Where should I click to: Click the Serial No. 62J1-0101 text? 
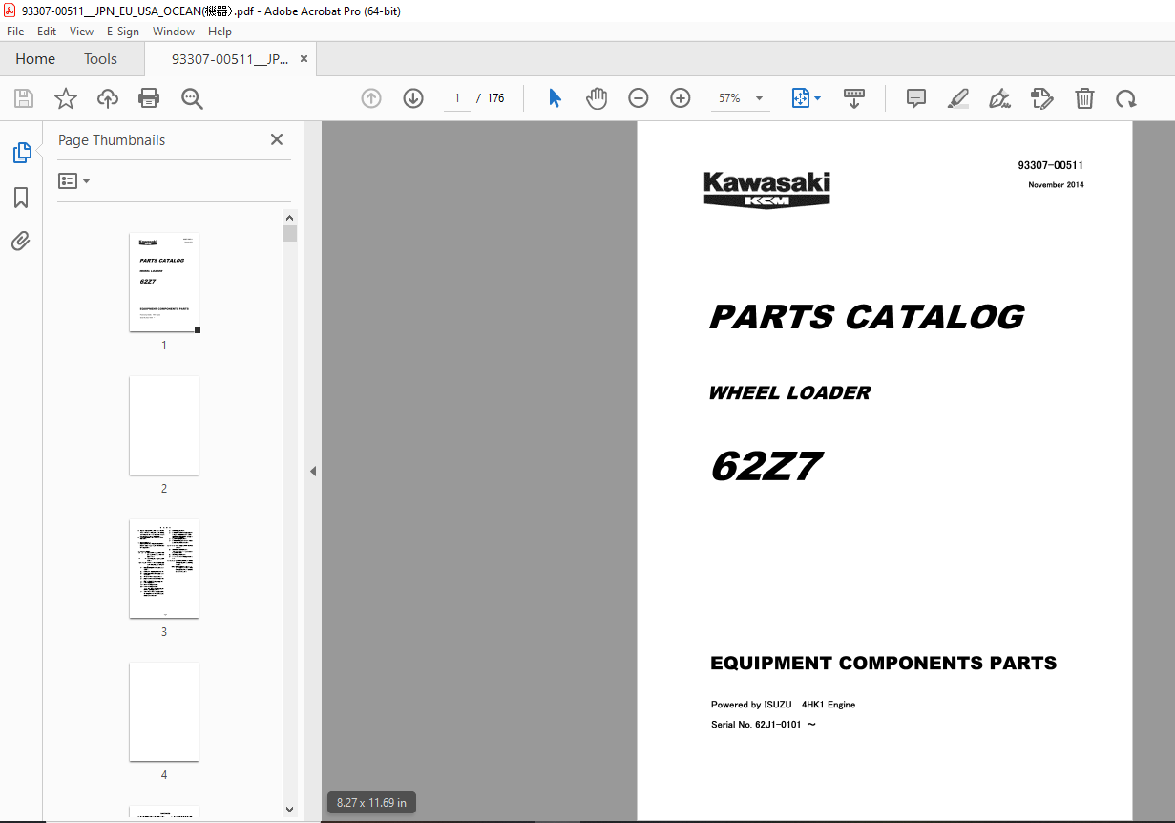point(763,725)
